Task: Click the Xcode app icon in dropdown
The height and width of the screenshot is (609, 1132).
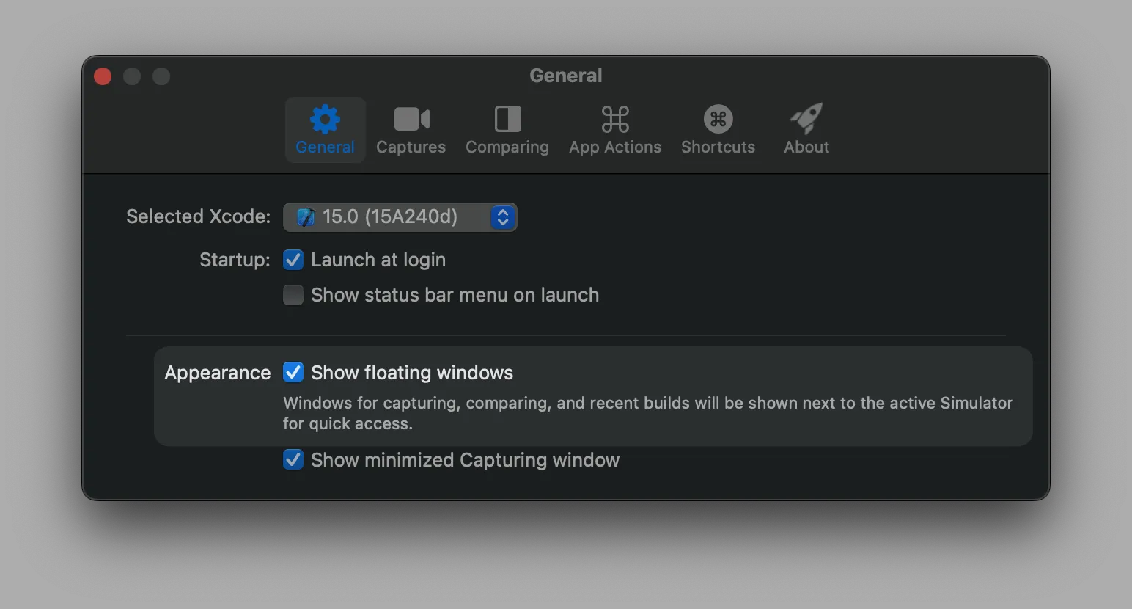Action: click(305, 217)
